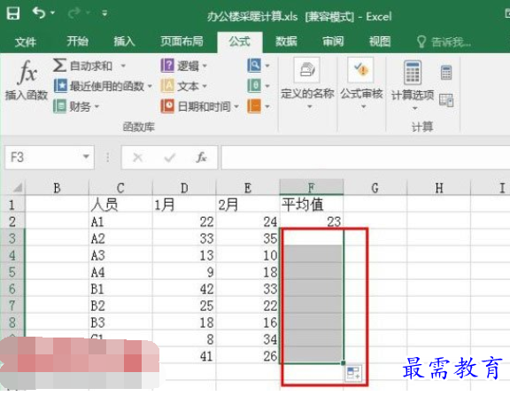Click the Enter checkmark in formula bar
The height and width of the screenshot is (396, 510).
[x=169, y=158]
